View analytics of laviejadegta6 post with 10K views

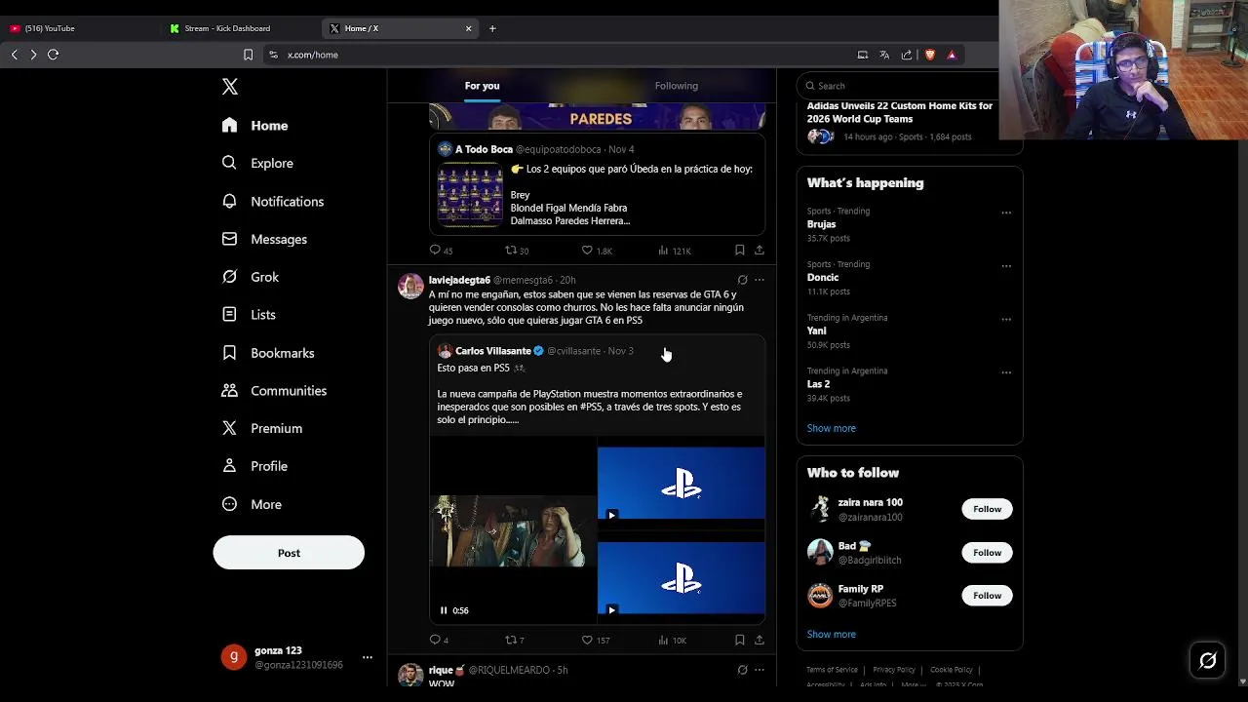click(x=663, y=640)
